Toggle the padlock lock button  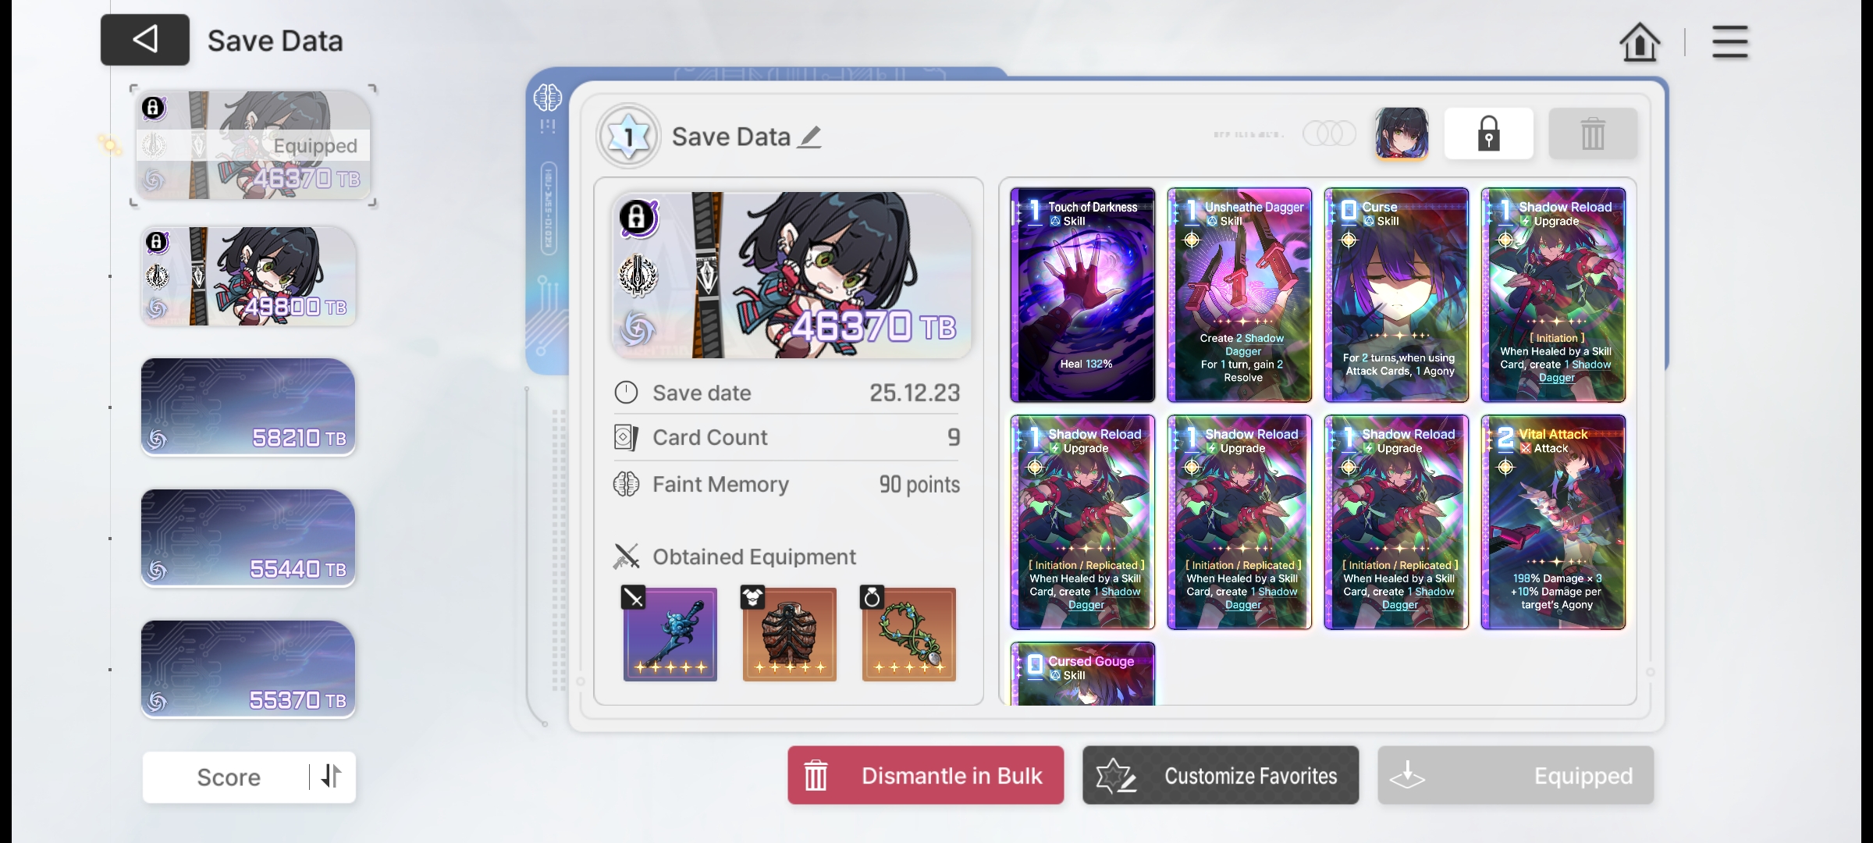click(1488, 134)
